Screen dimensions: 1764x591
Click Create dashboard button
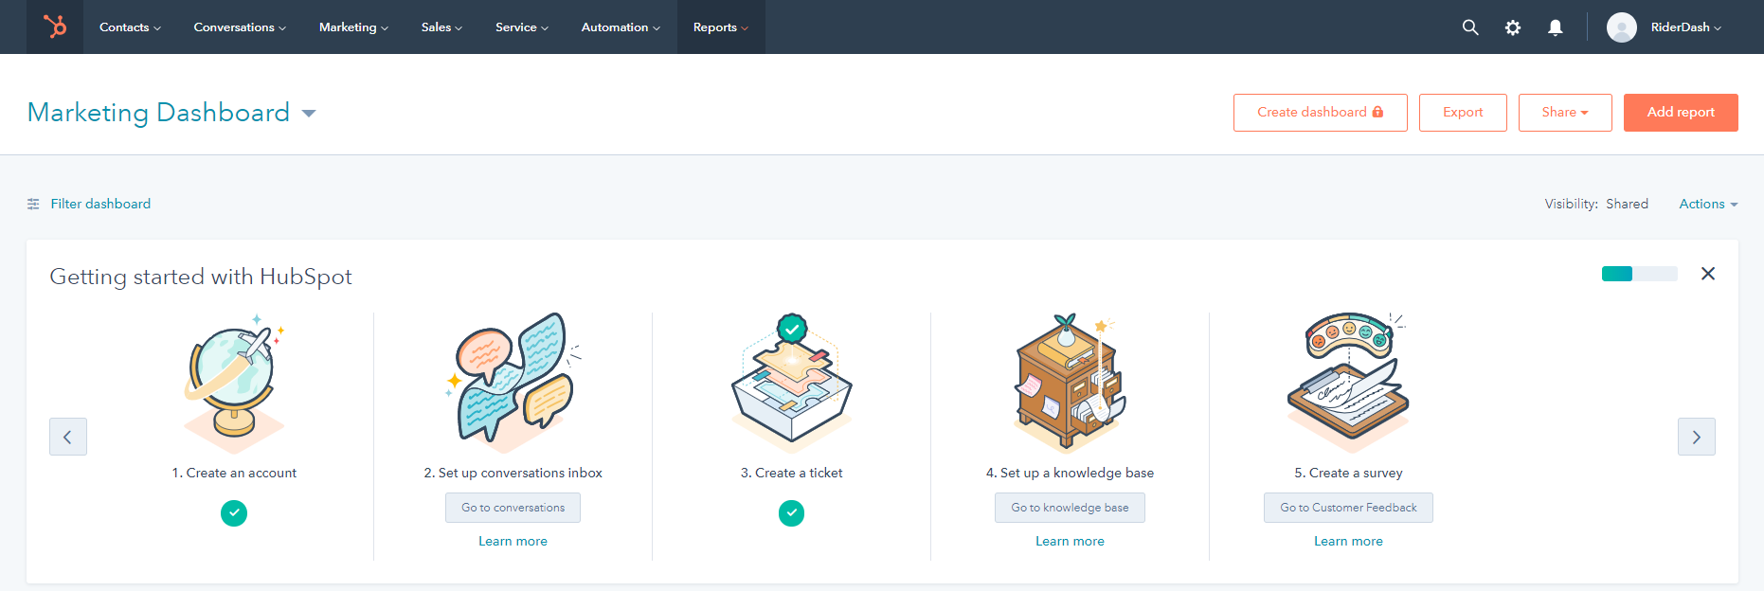(1321, 113)
